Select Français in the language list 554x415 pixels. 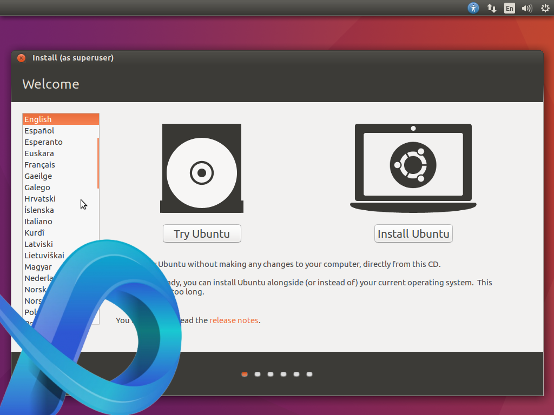[x=61, y=164]
